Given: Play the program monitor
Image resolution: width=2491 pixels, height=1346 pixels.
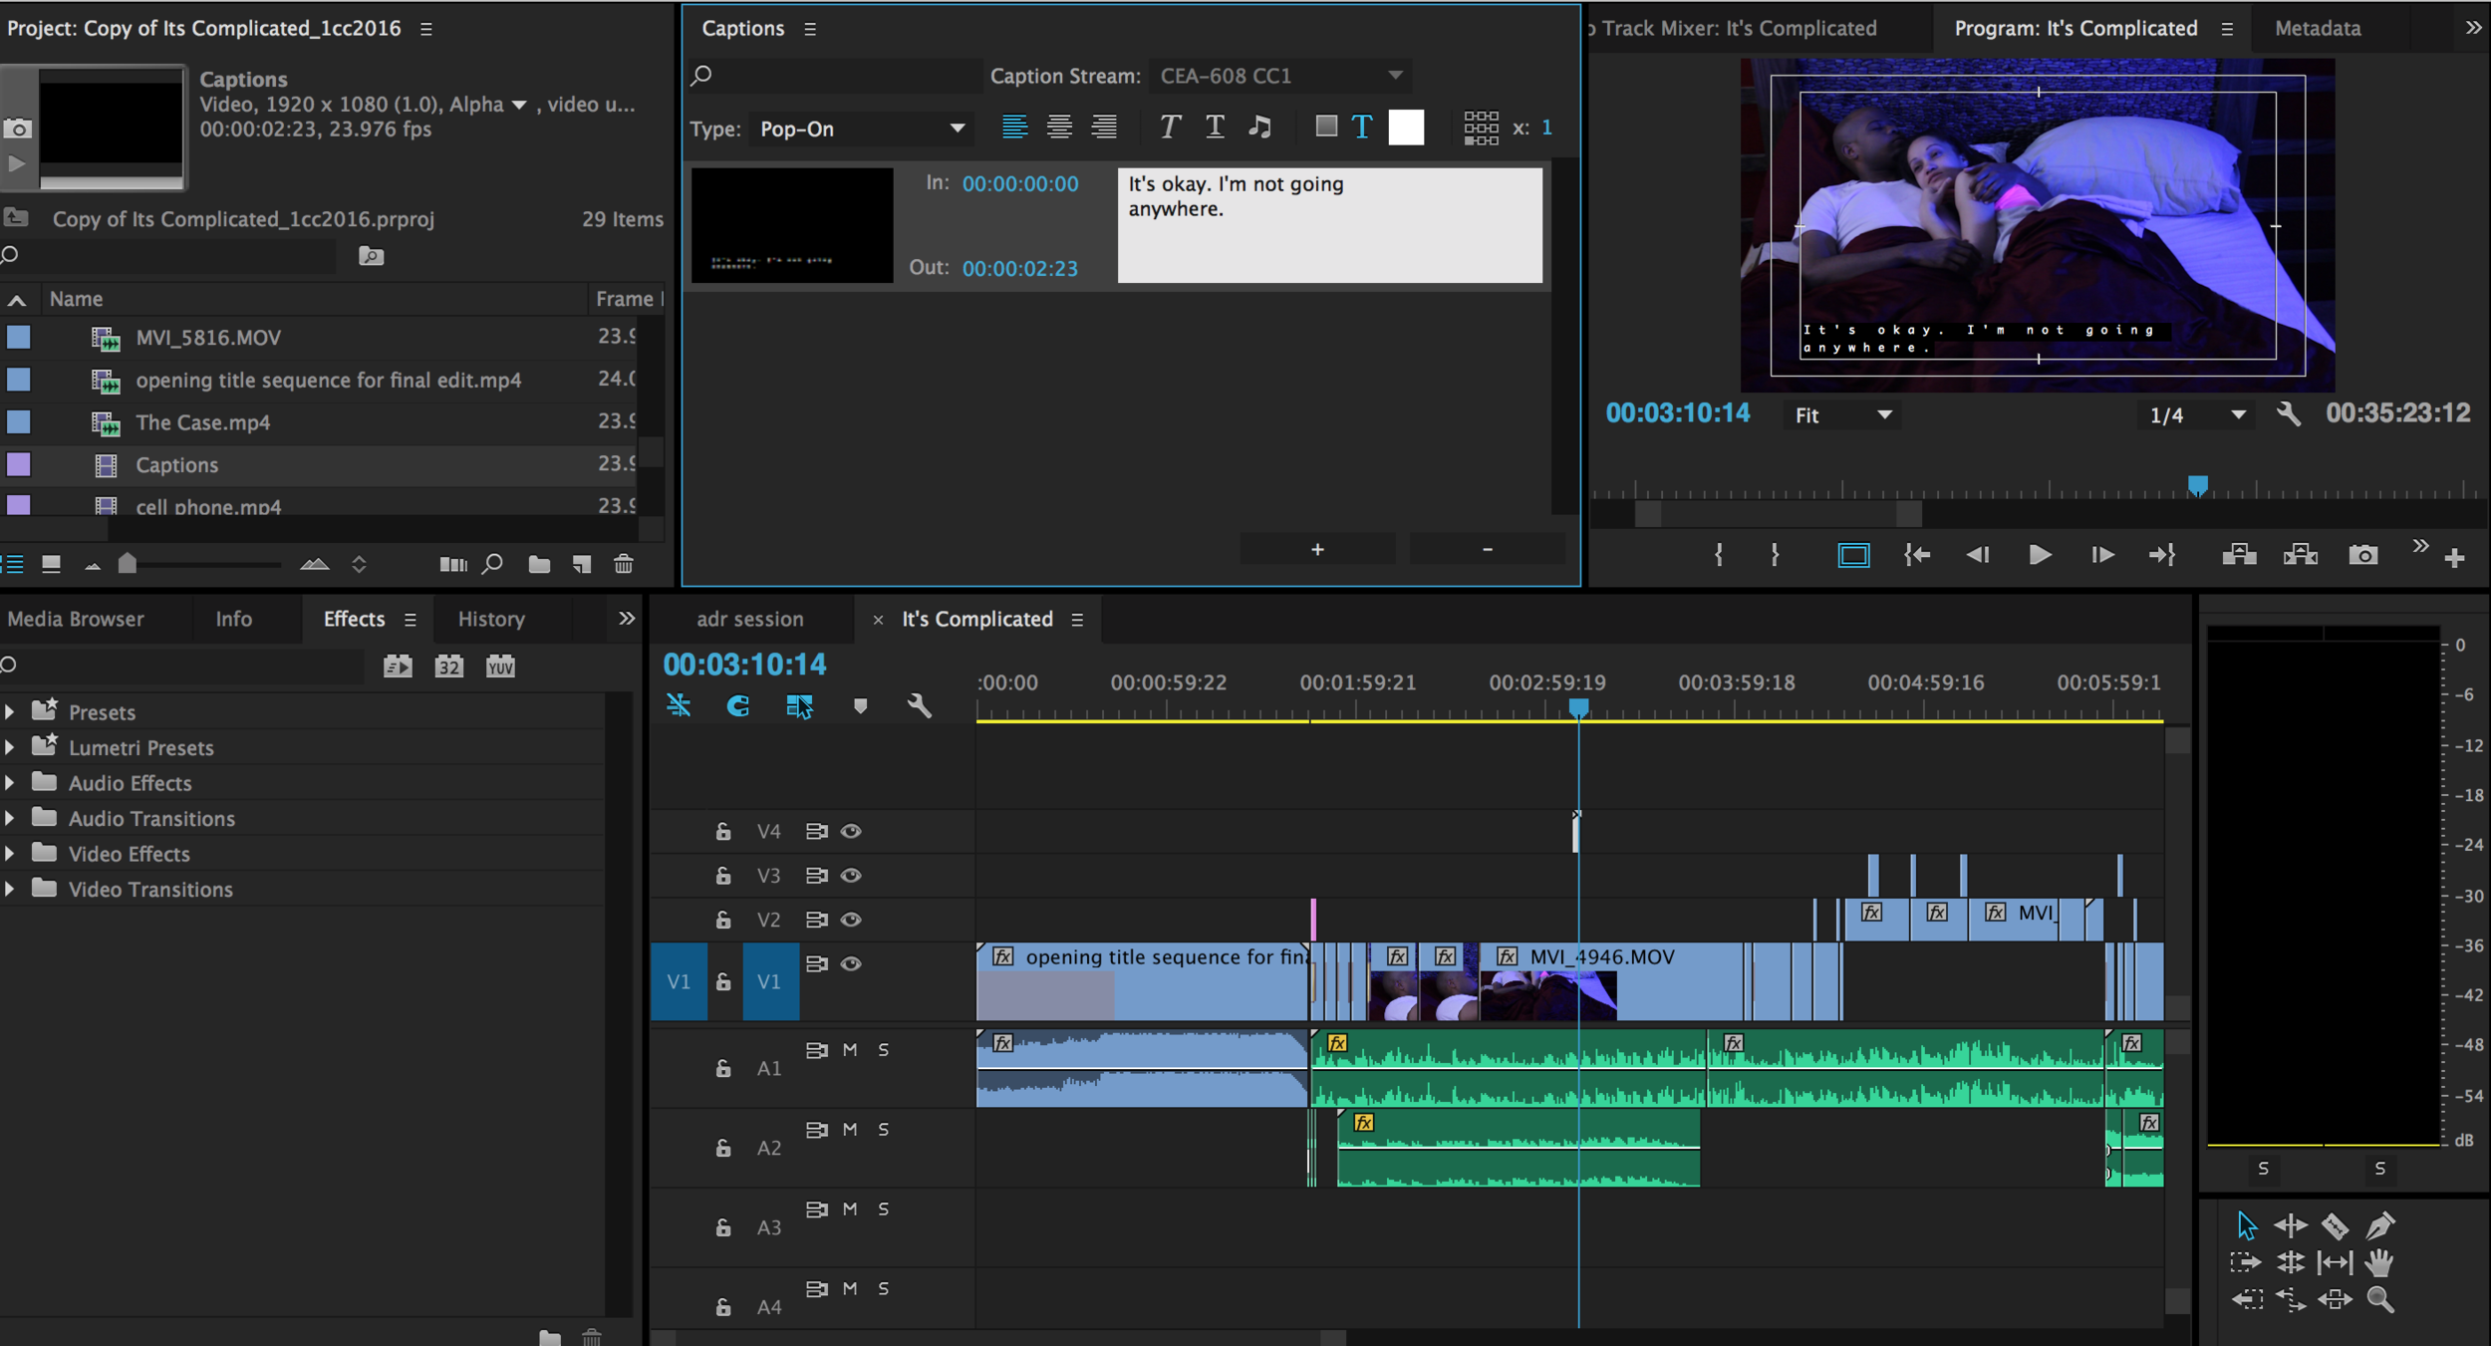Looking at the screenshot, I should [2039, 555].
